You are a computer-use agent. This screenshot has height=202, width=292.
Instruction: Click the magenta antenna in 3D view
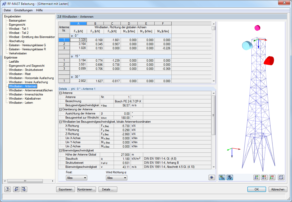[257, 28]
